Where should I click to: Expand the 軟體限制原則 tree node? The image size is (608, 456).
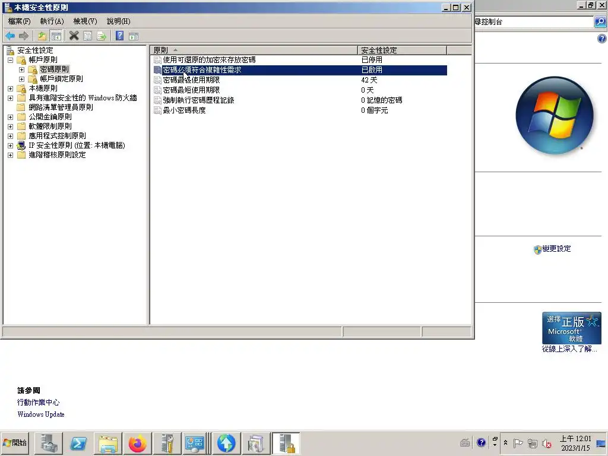coord(11,127)
